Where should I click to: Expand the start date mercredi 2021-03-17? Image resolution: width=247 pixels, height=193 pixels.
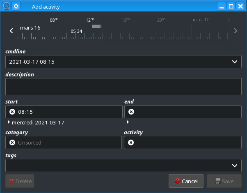pos(9,122)
